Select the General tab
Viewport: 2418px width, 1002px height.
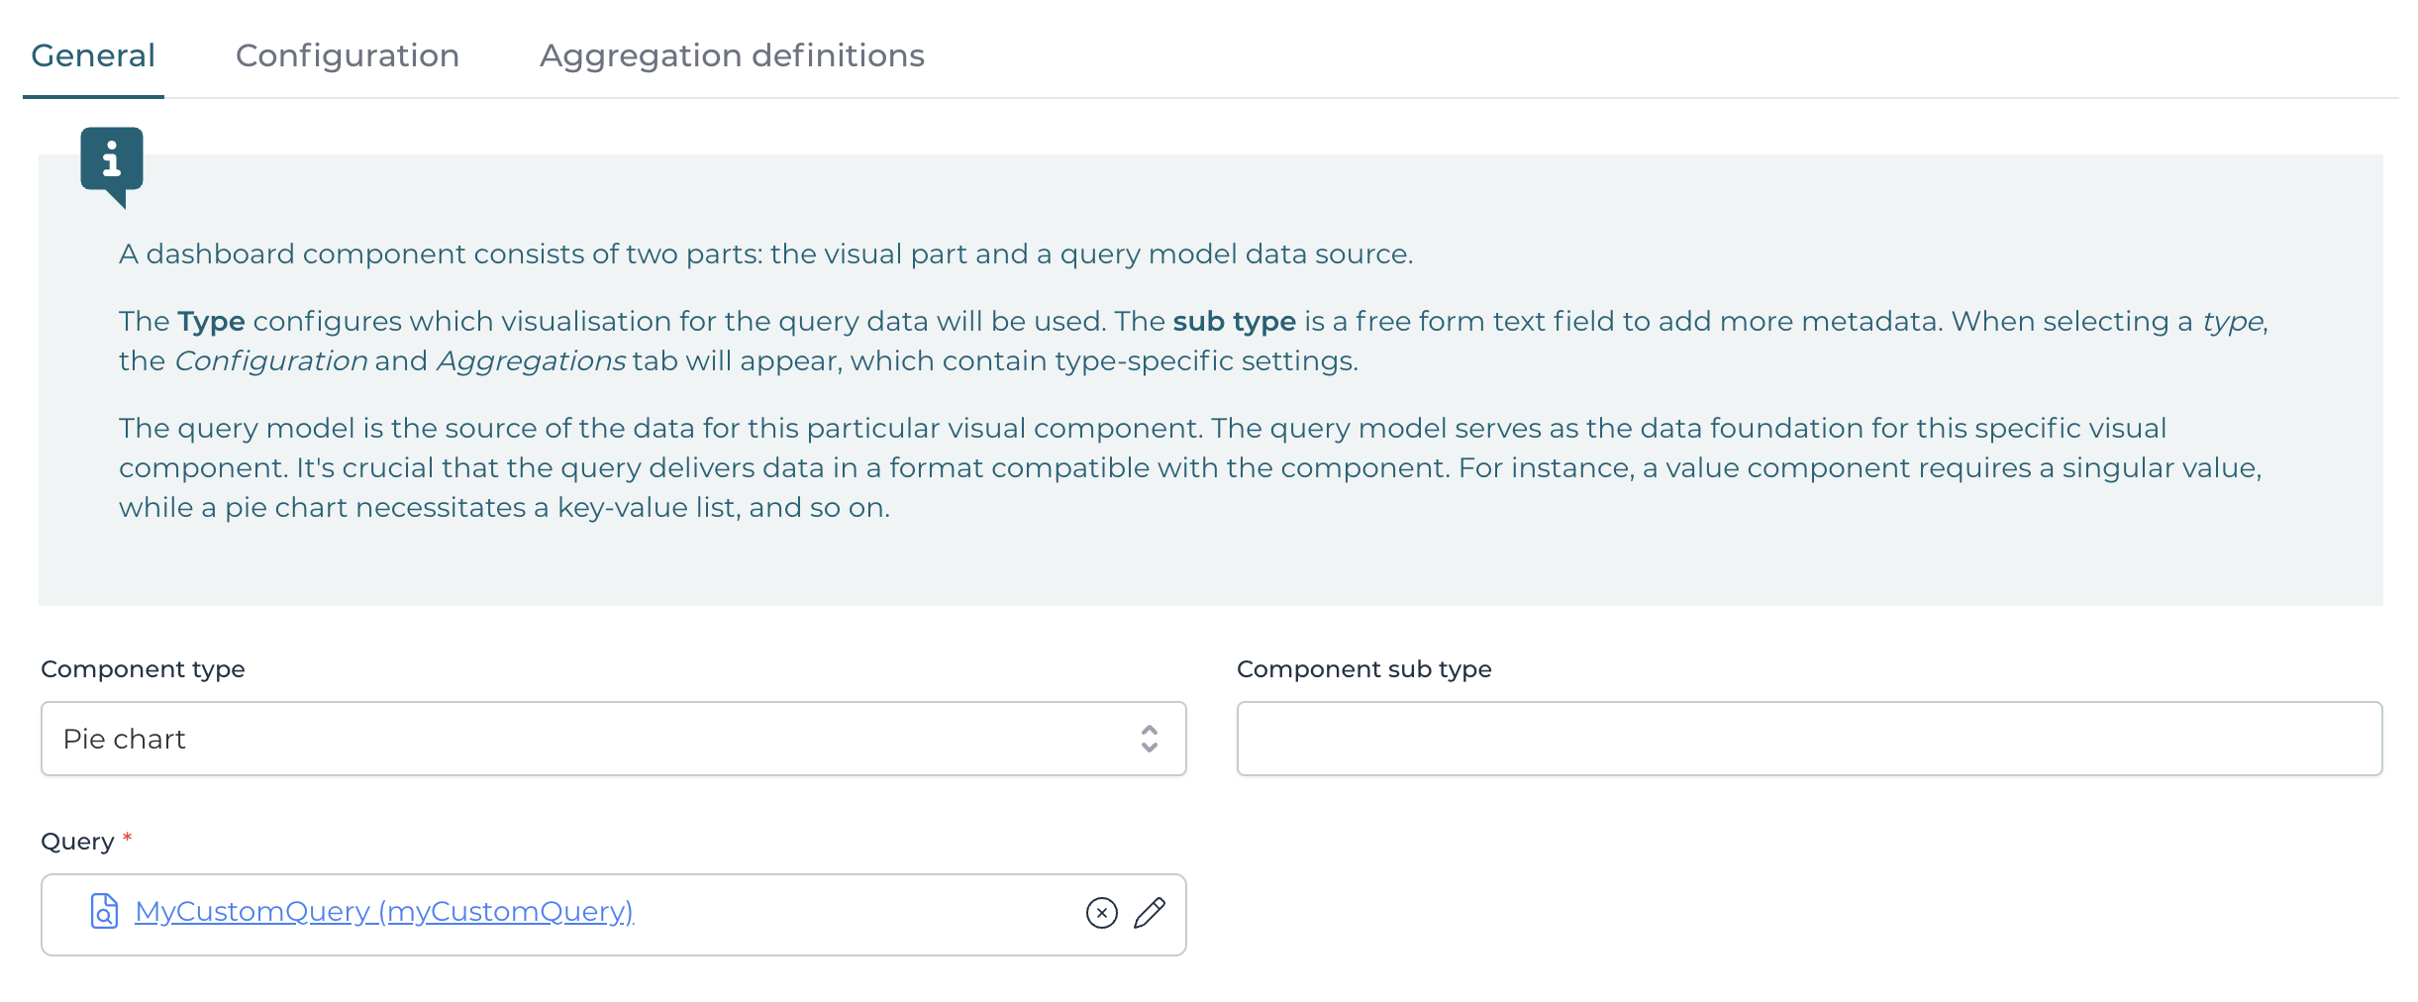pyautogui.click(x=93, y=56)
